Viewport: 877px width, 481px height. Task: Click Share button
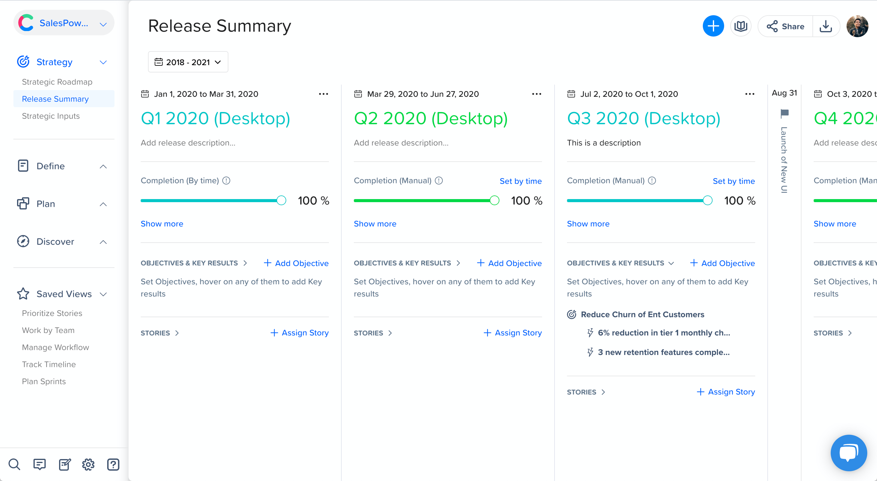pos(785,26)
